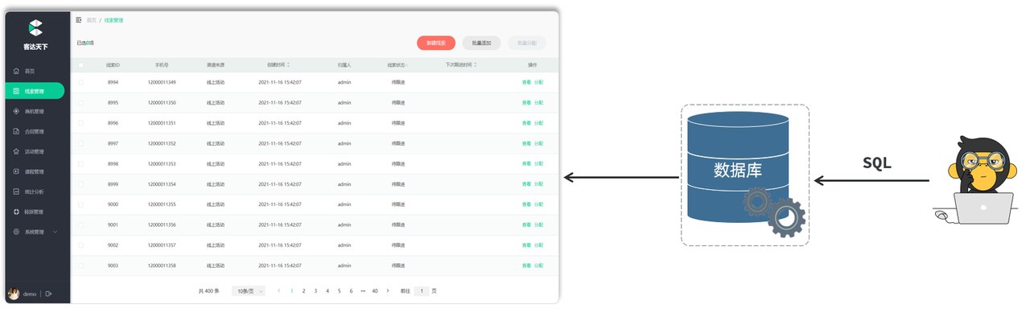Click 分配 link for lead 8995

tap(539, 103)
